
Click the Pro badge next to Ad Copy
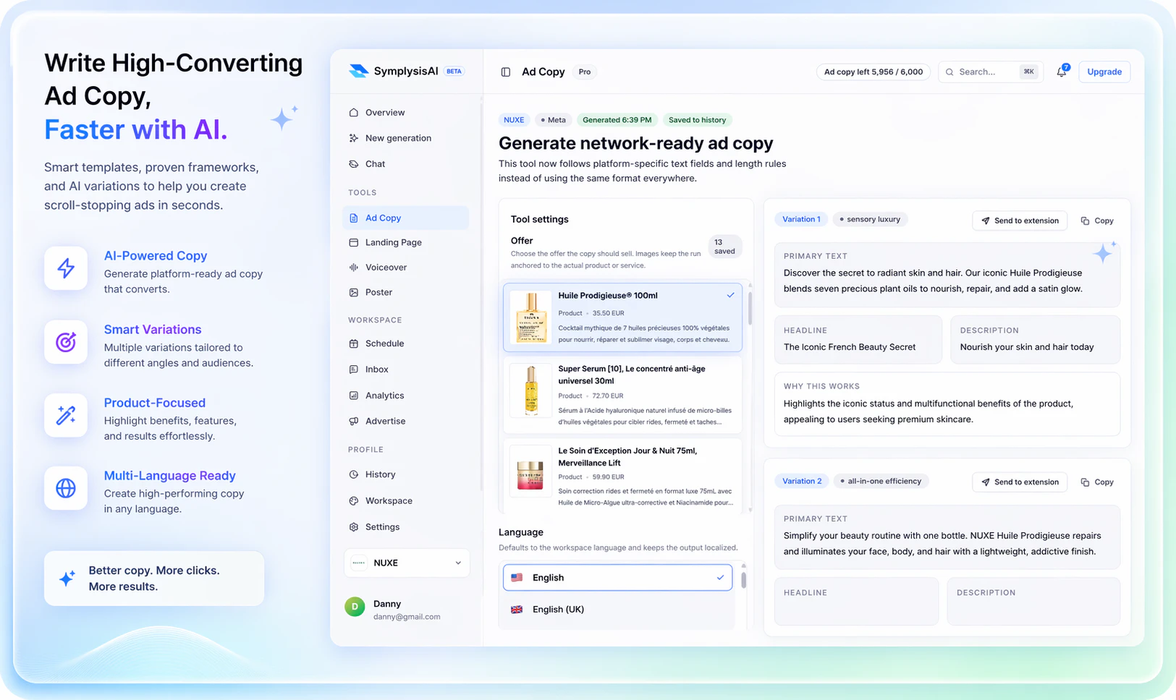pyautogui.click(x=585, y=72)
